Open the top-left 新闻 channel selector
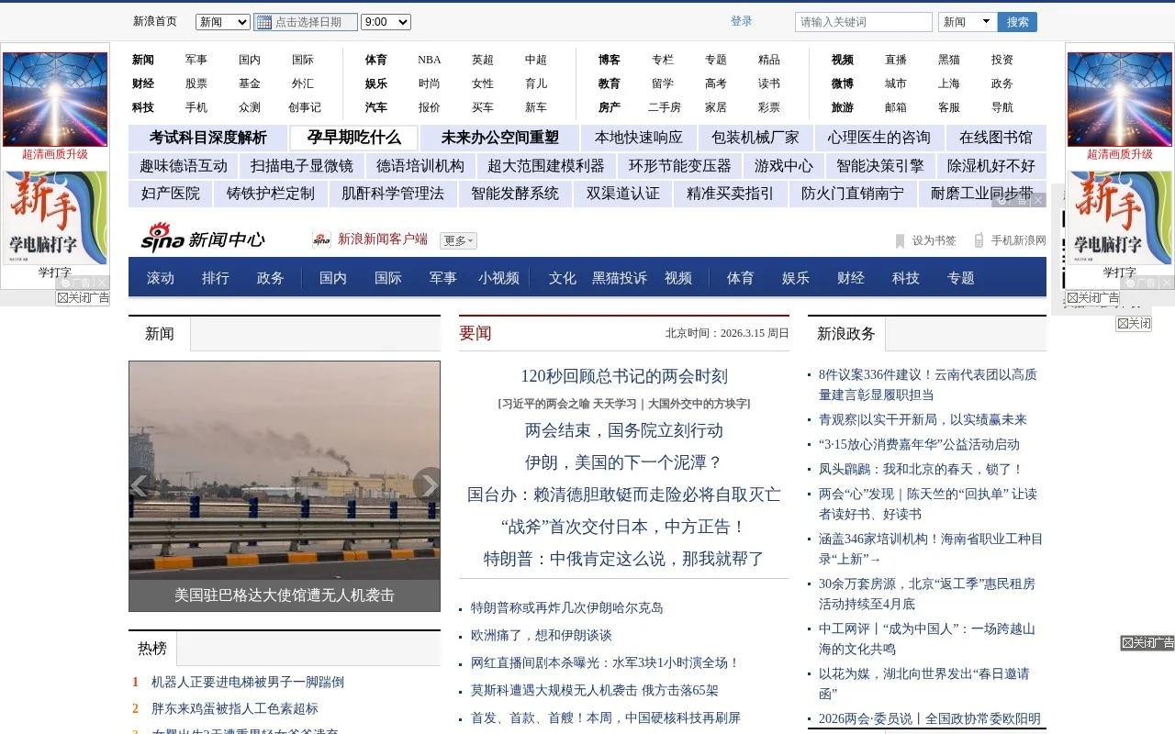This screenshot has height=734, width=1175. click(221, 21)
